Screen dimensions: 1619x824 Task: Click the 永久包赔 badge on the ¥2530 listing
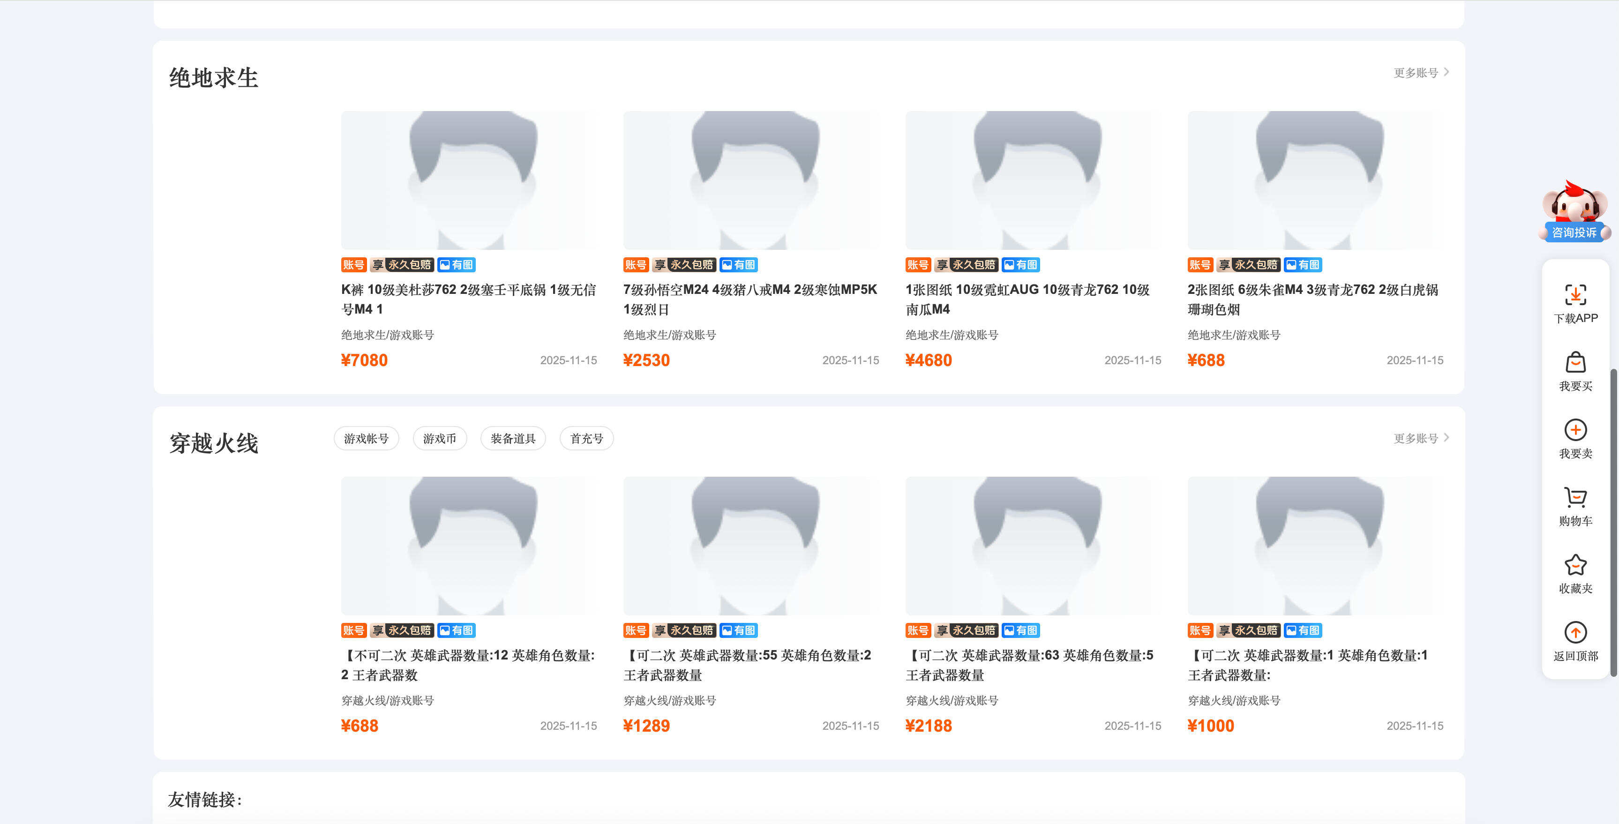pos(691,265)
